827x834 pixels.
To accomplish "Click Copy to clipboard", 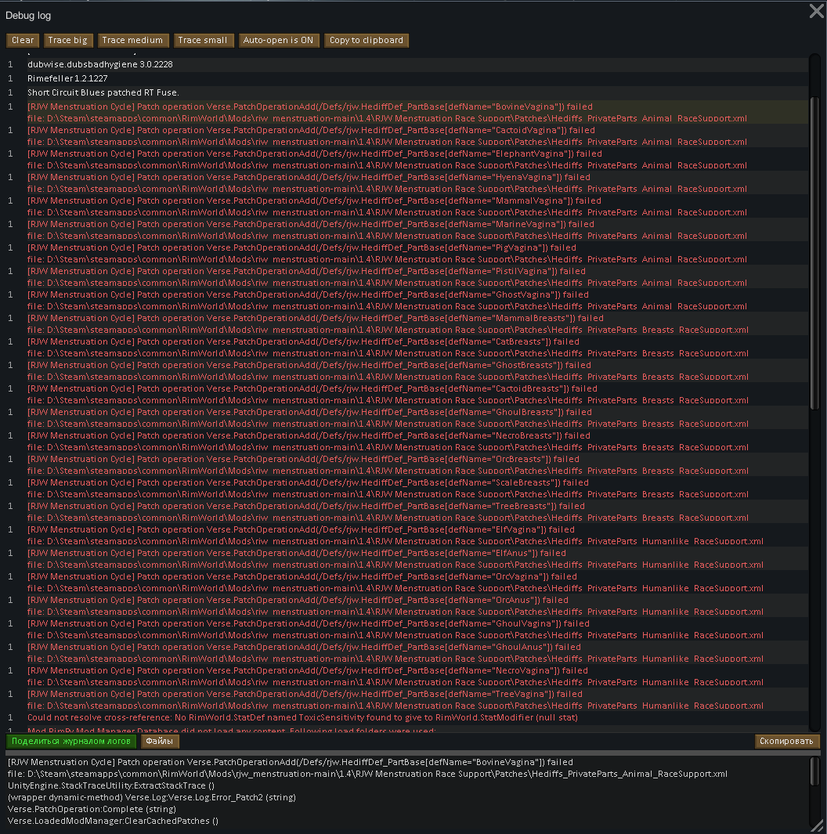I will [365, 40].
